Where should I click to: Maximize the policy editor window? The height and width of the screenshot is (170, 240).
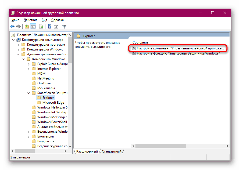pyautogui.click(x=213, y=13)
